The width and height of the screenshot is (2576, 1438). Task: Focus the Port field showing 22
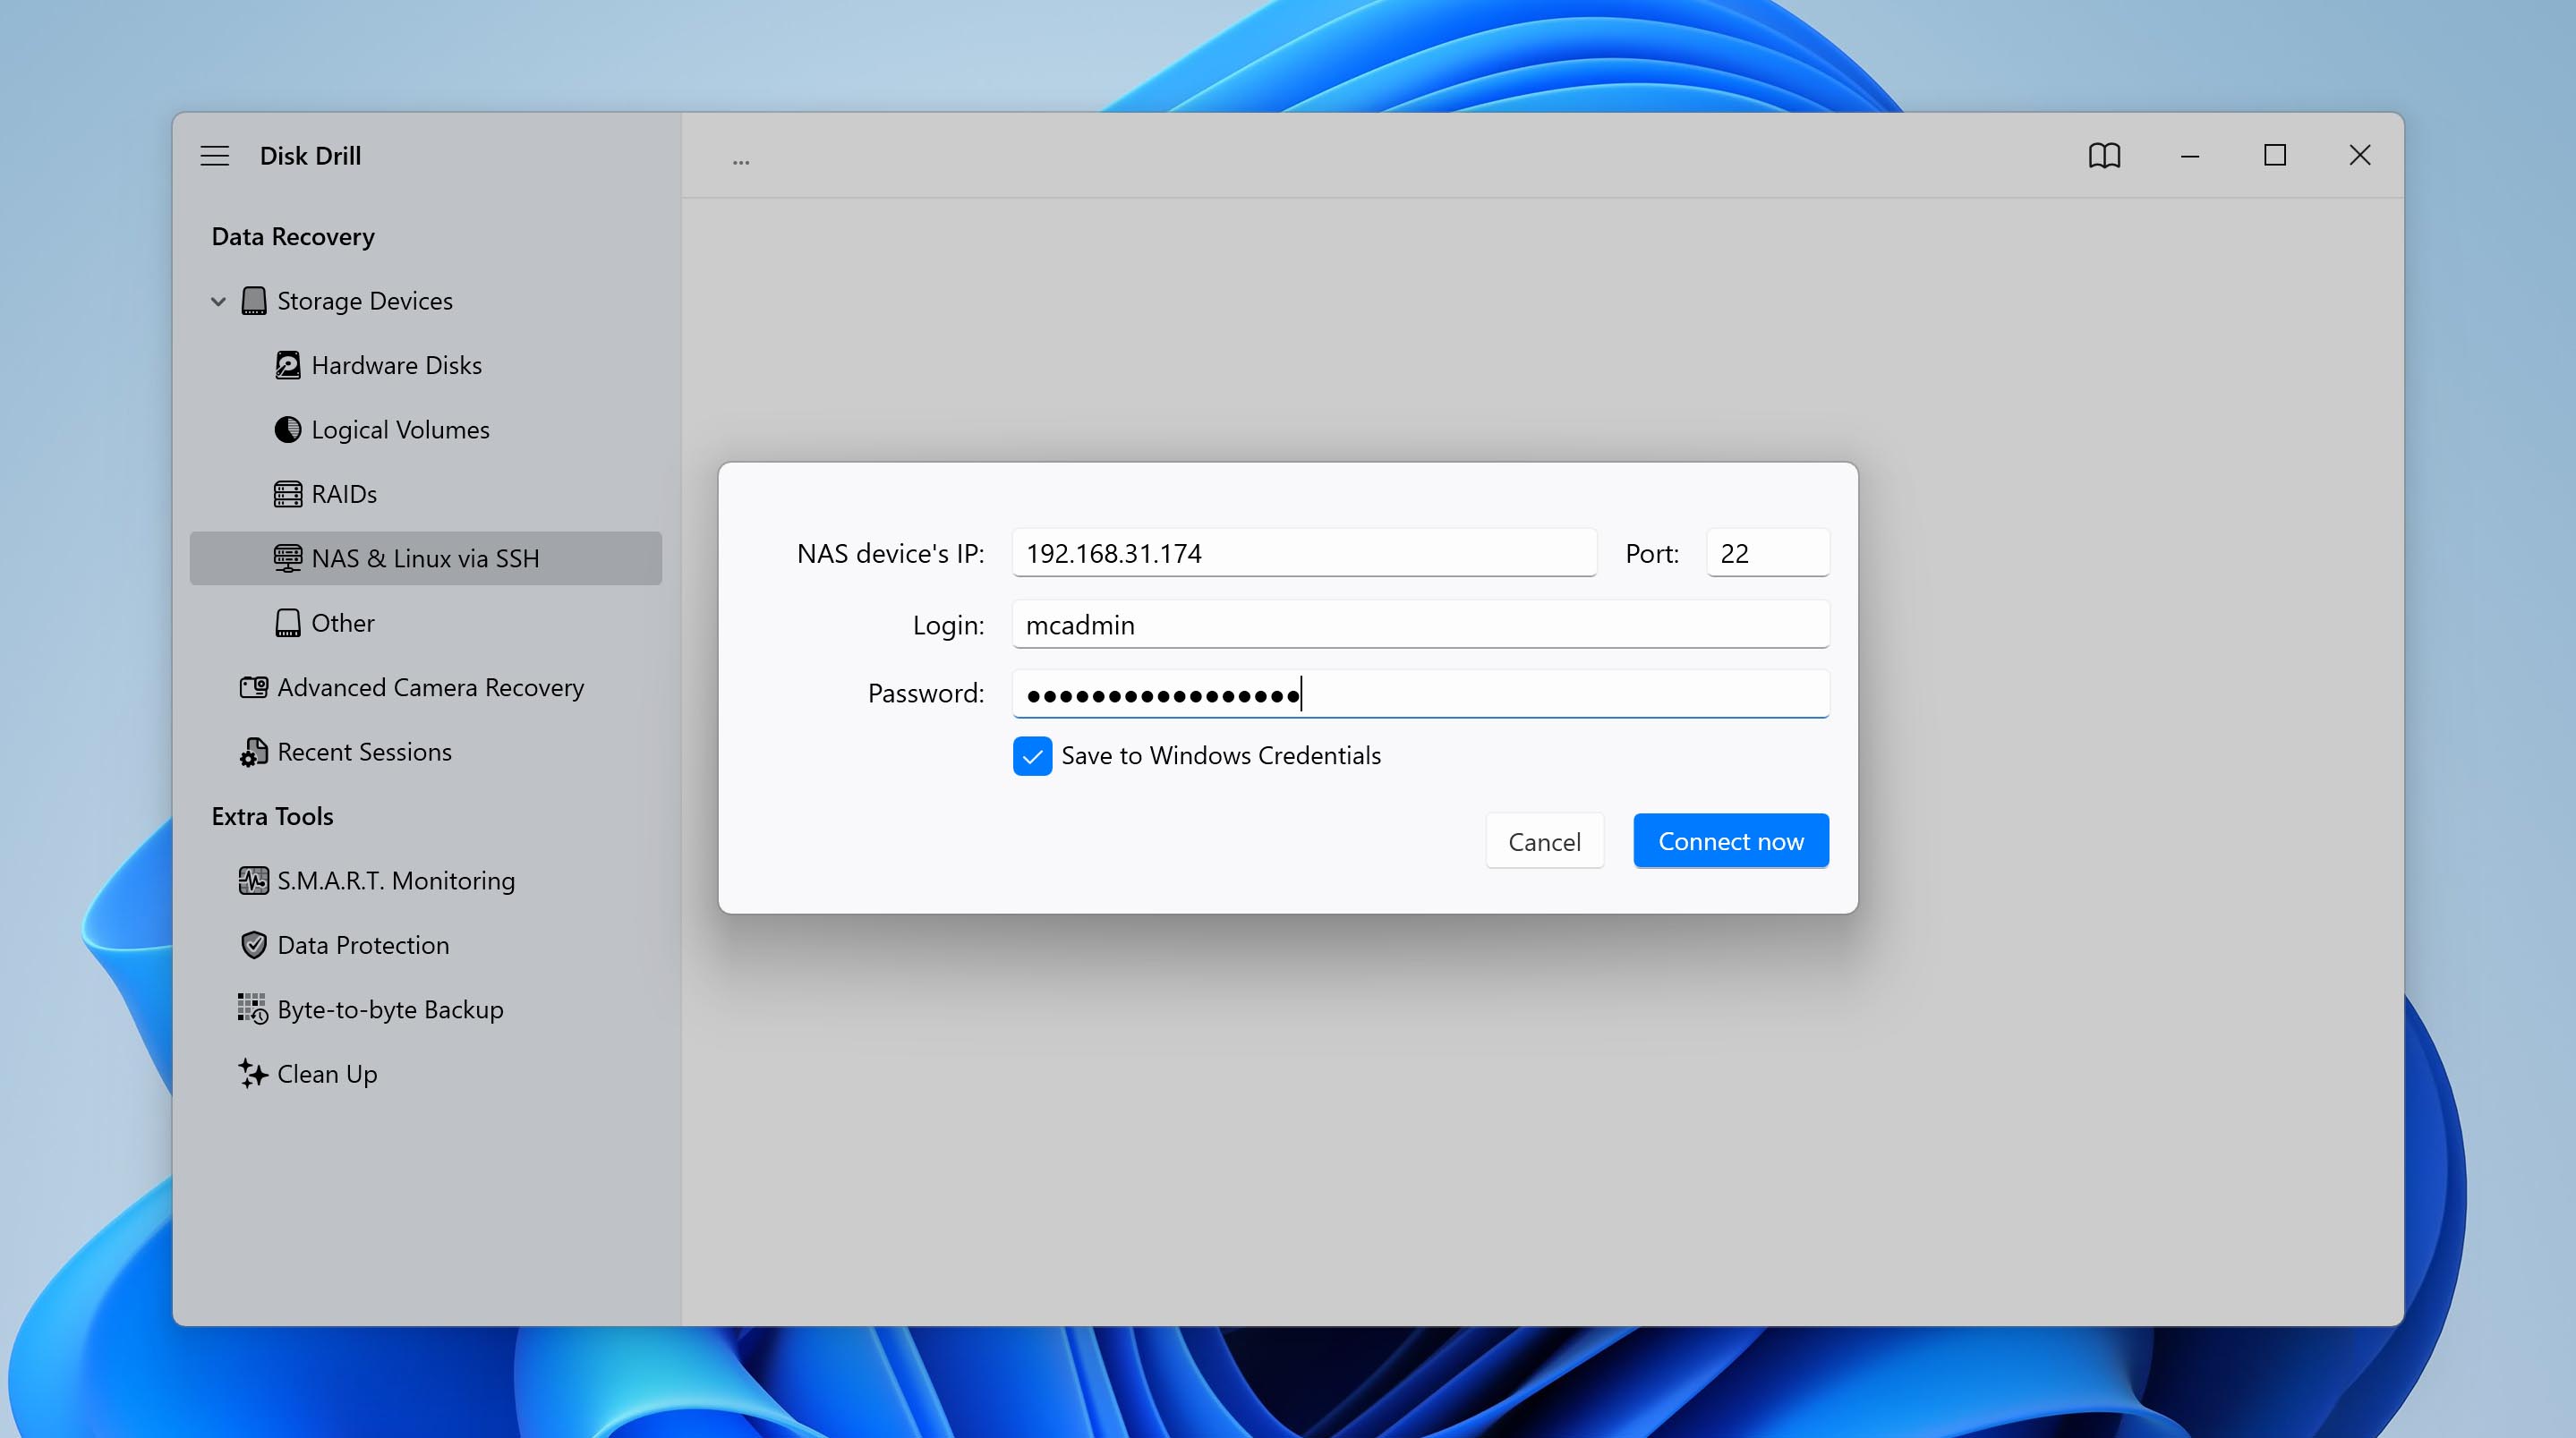(1767, 553)
